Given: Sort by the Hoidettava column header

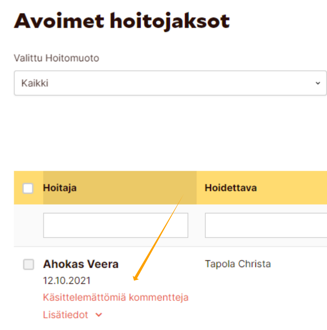Looking at the screenshot, I should [231, 188].
